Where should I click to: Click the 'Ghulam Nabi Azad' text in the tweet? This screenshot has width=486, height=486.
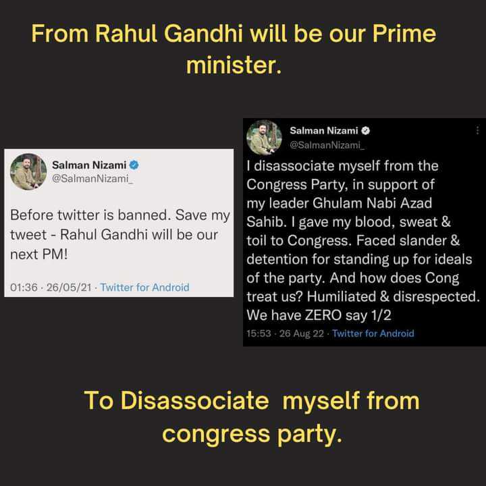[372, 203]
